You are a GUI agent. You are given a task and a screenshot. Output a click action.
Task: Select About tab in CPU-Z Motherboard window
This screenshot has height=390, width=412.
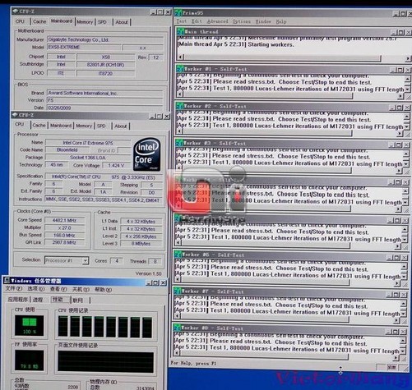(122, 22)
